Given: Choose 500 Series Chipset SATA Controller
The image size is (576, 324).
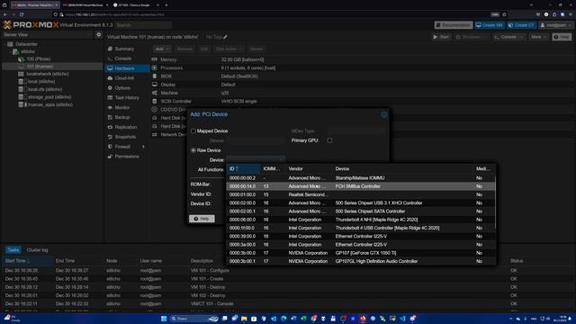Looking at the screenshot, I should [361, 211].
